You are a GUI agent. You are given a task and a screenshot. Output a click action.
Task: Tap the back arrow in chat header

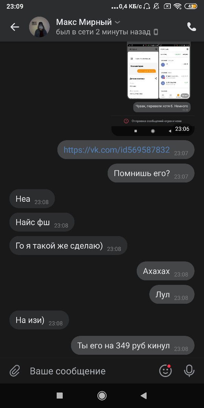[x=15, y=27]
